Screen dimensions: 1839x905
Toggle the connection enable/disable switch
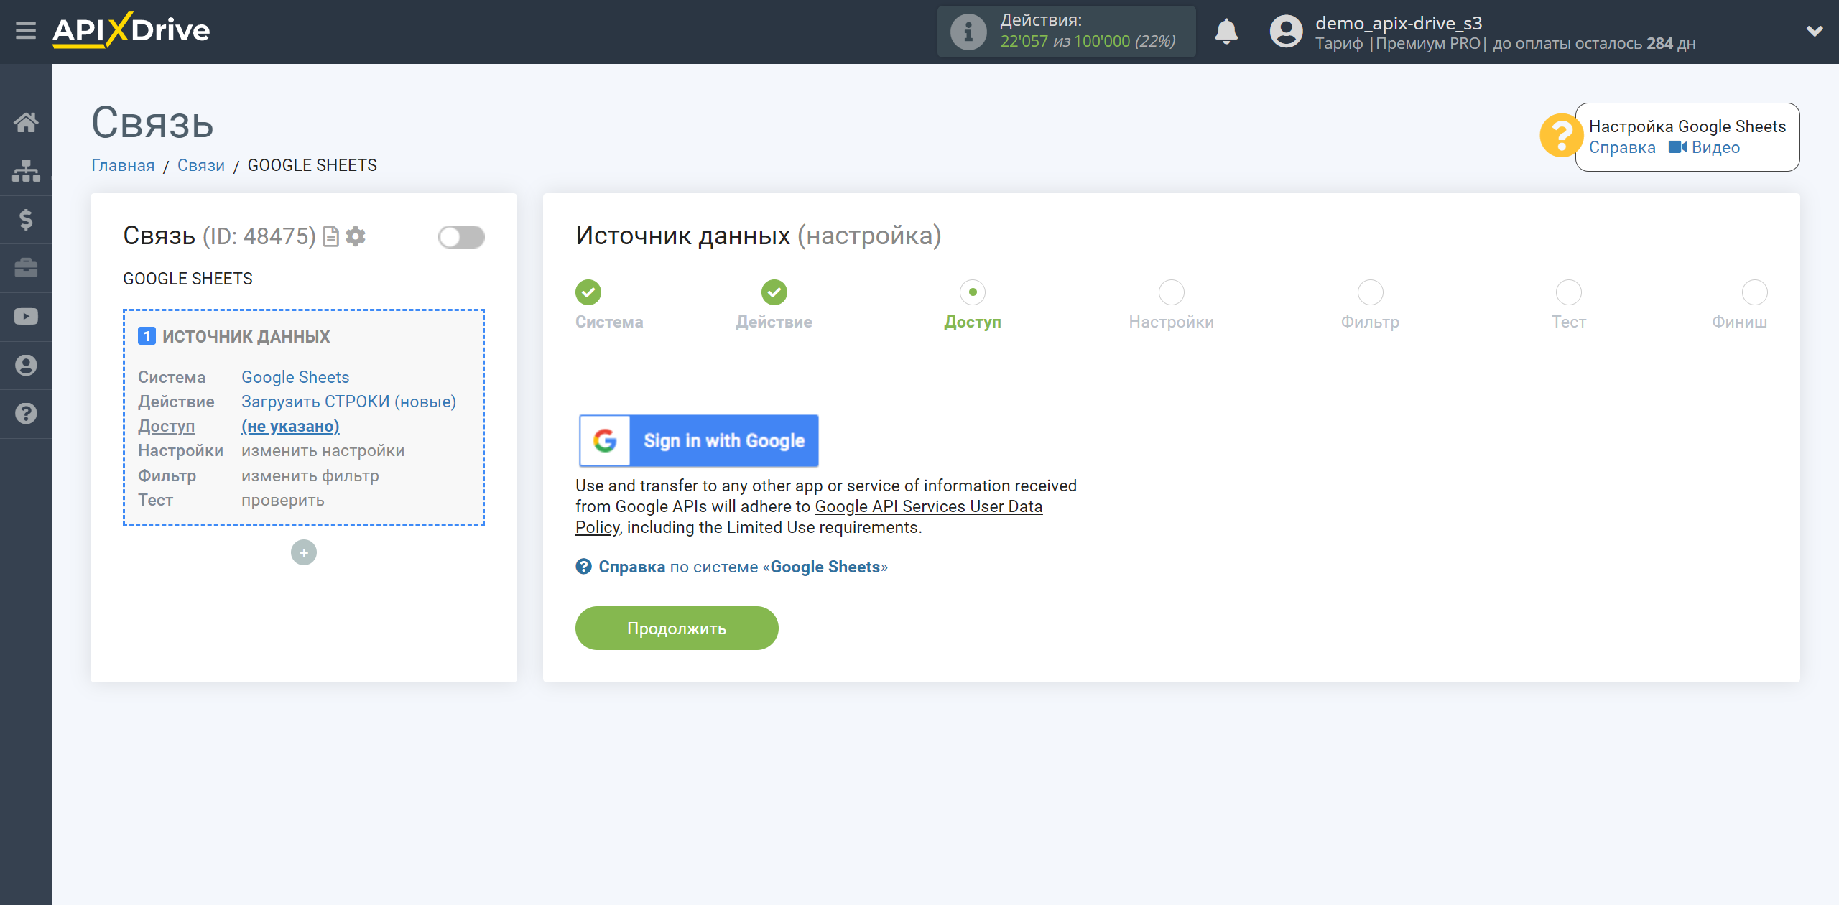coord(460,237)
